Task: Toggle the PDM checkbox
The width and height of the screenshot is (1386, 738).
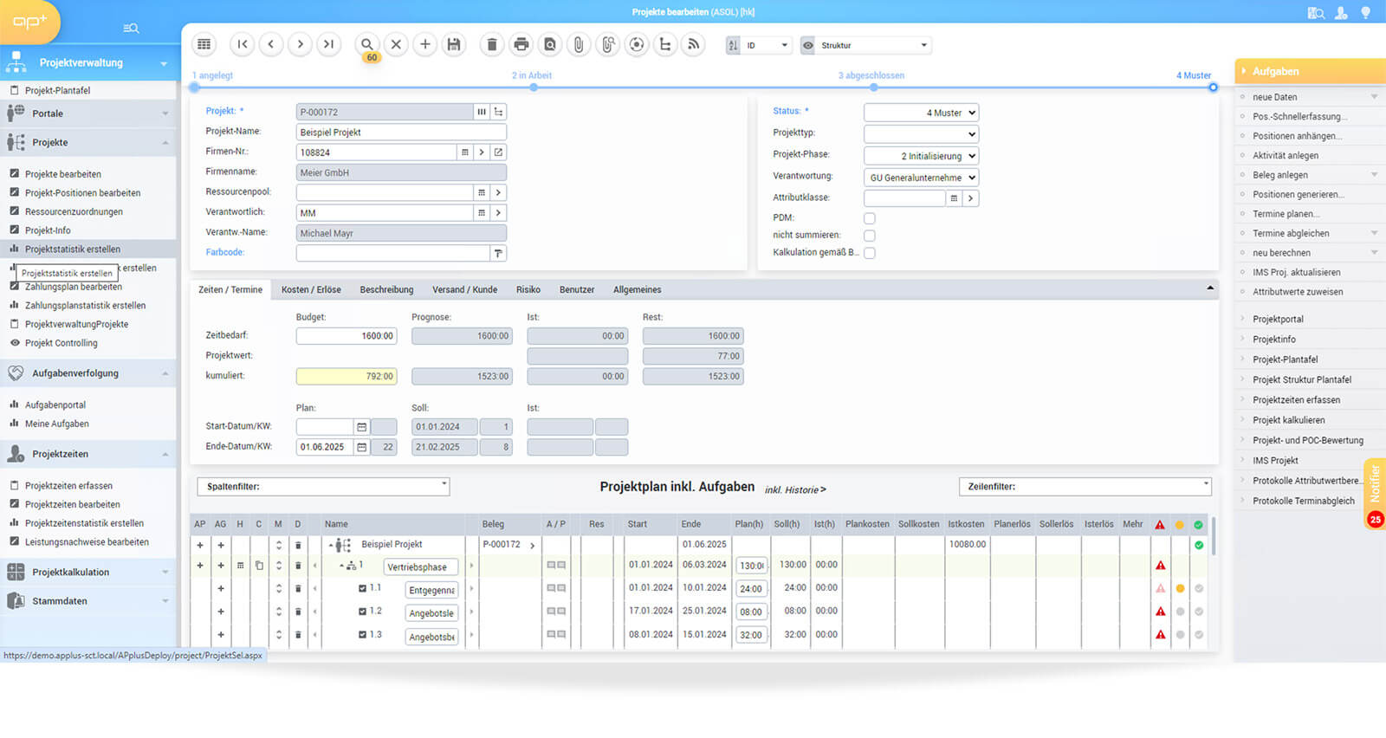Action: pos(870,218)
